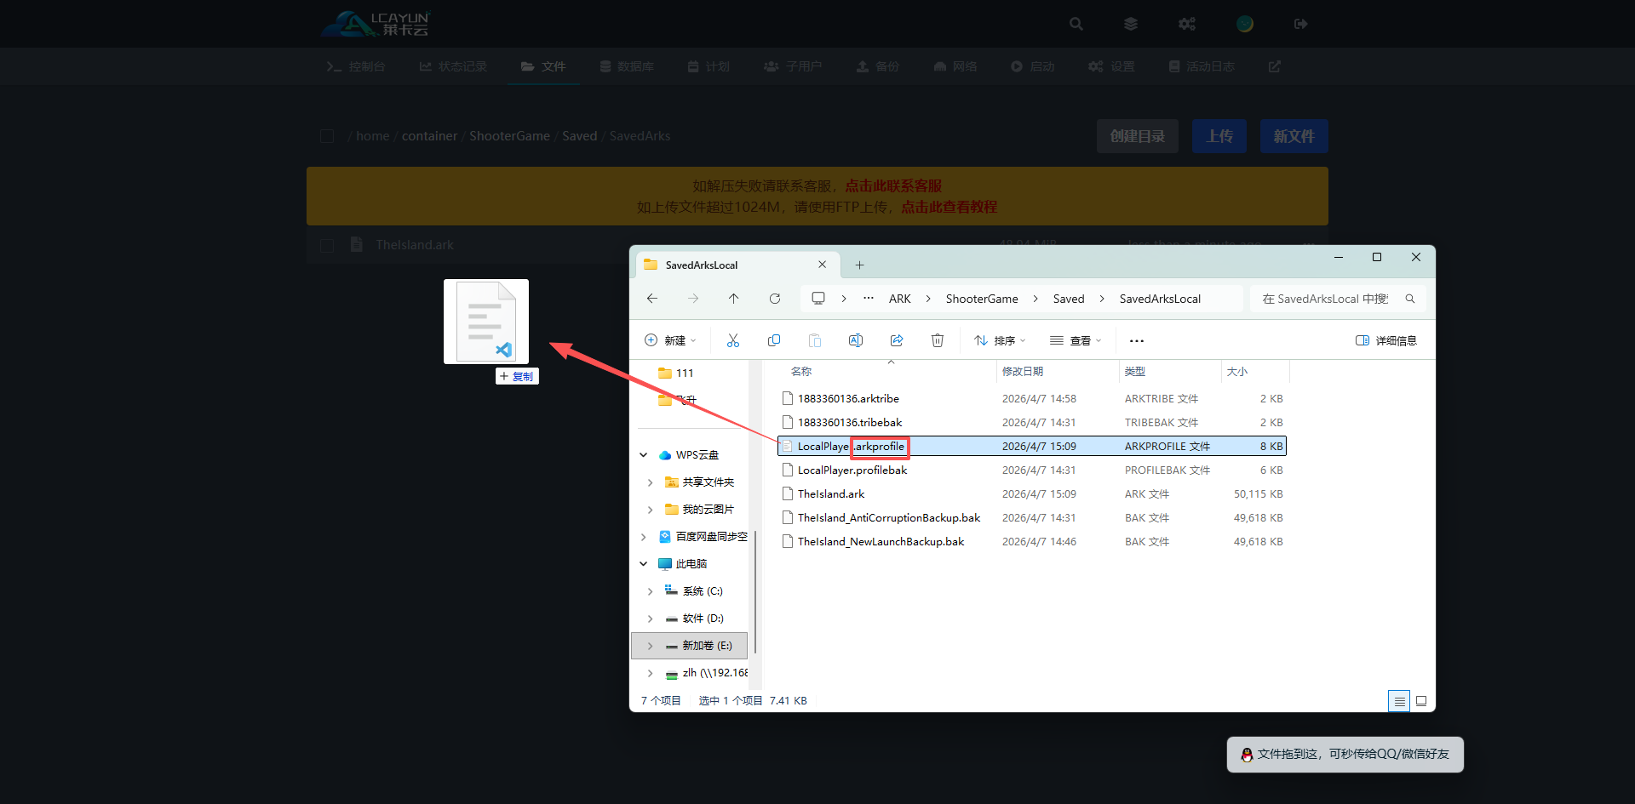The height and width of the screenshot is (804, 1635).
Task: Click the 点击此查看教程 tutorial link
Action: pyautogui.click(x=949, y=207)
